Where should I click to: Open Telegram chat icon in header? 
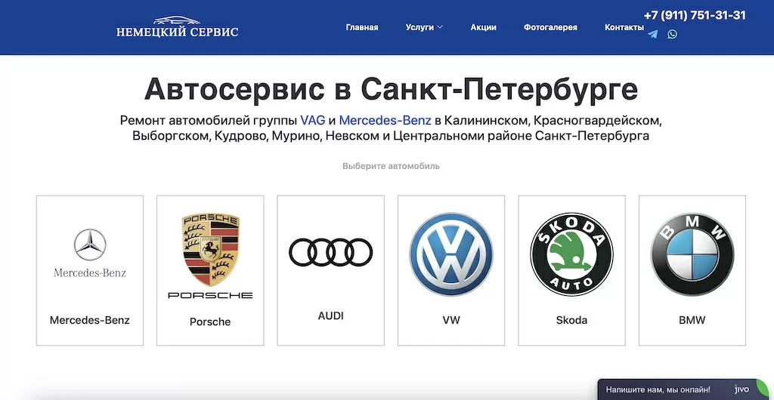(x=652, y=34)
